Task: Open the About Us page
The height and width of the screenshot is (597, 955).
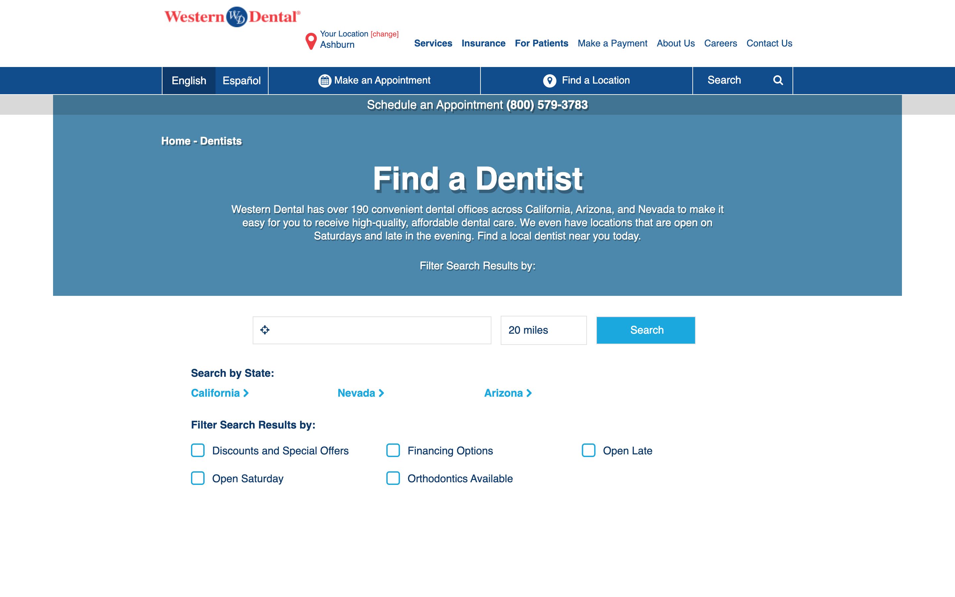Action: tap(675, 43)
